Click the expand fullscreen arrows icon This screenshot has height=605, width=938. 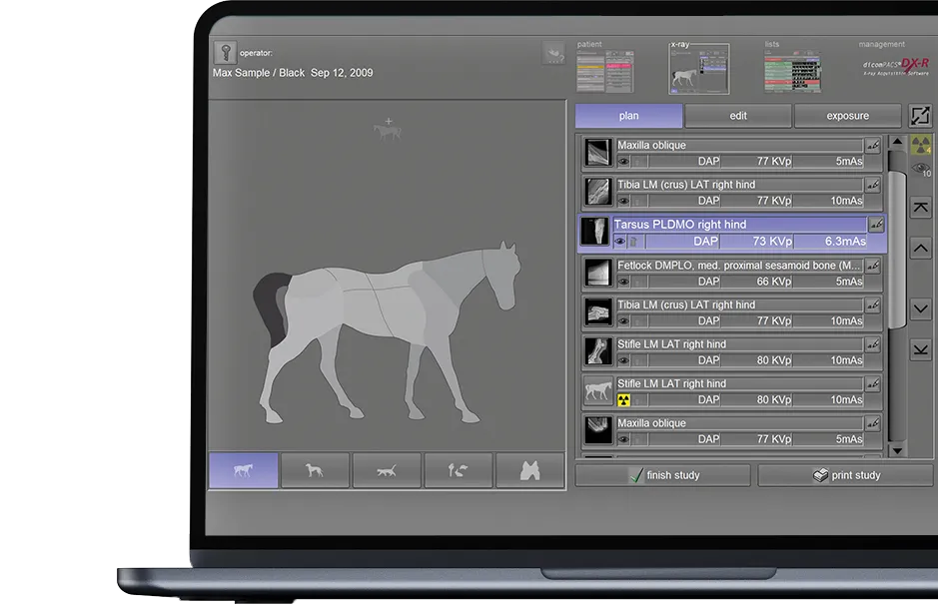(x=917, y=116)
